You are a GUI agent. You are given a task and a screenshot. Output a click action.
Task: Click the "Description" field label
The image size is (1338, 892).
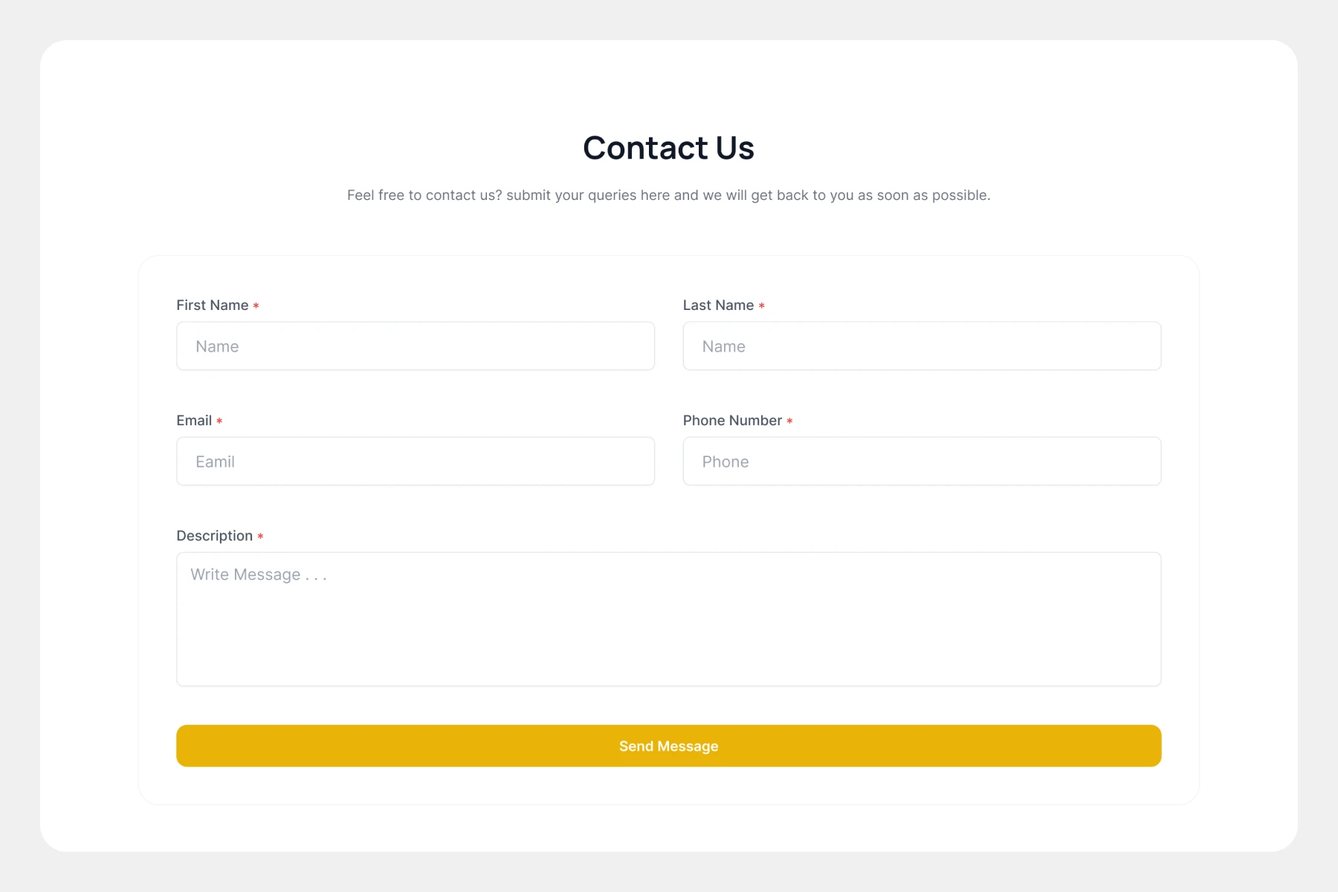[x=214, y=536]
